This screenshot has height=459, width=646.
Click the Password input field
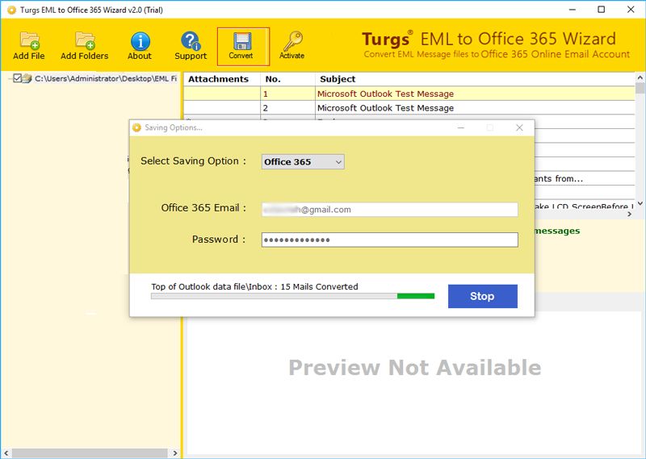pyautogui.click(x=390, y=240)
